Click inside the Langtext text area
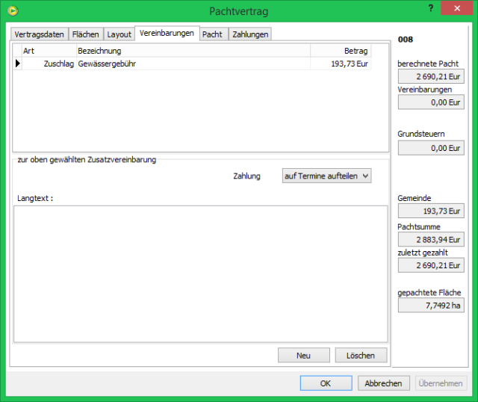Image resolution: width=478 pixels, height=402 pixels. click(x=200, y=273)
